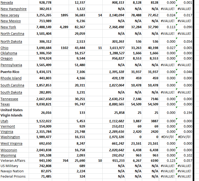Viewport: 199px width, 181px height.
Task: Click Texas total cell showing 9,030,821
Action: [x=44, y=104]
